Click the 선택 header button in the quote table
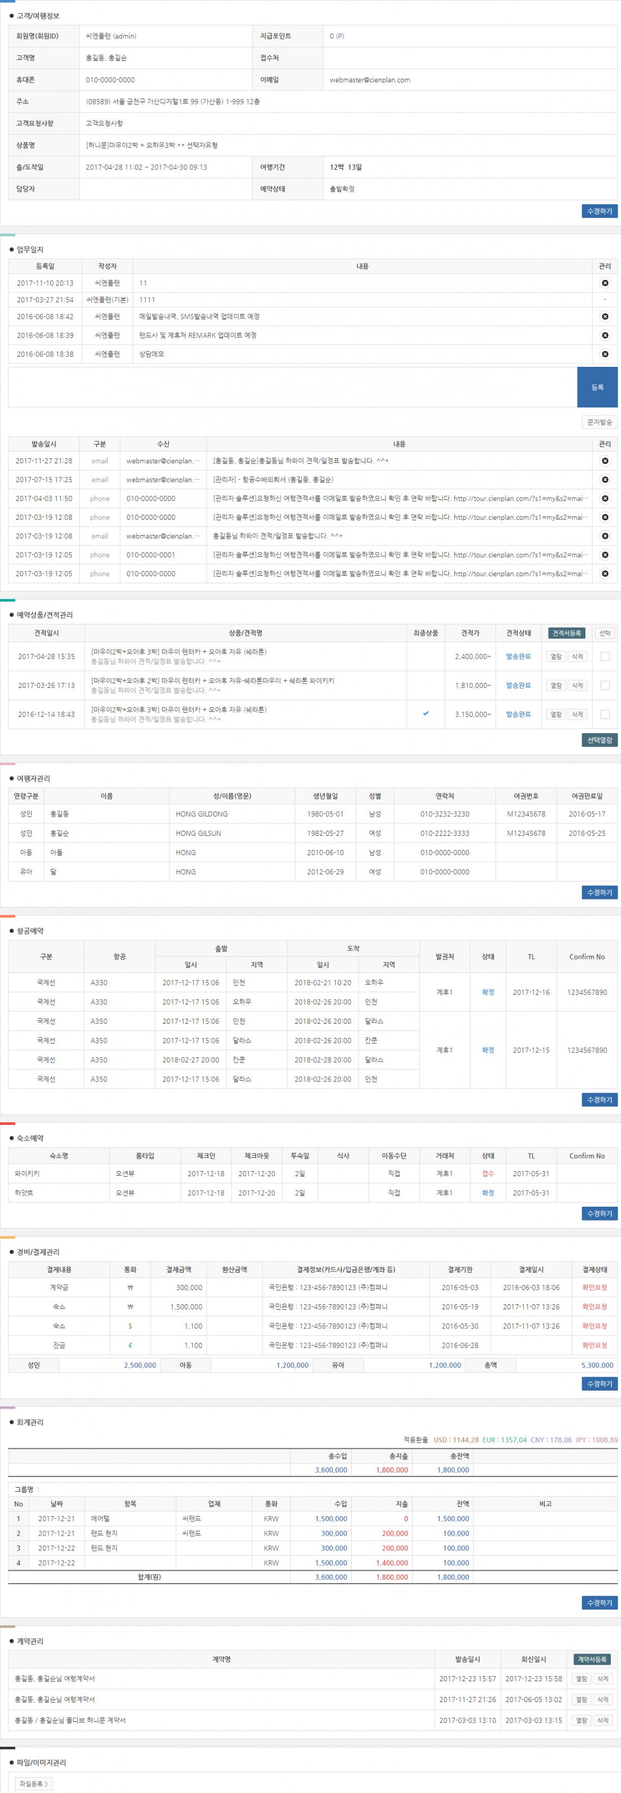 604,633
